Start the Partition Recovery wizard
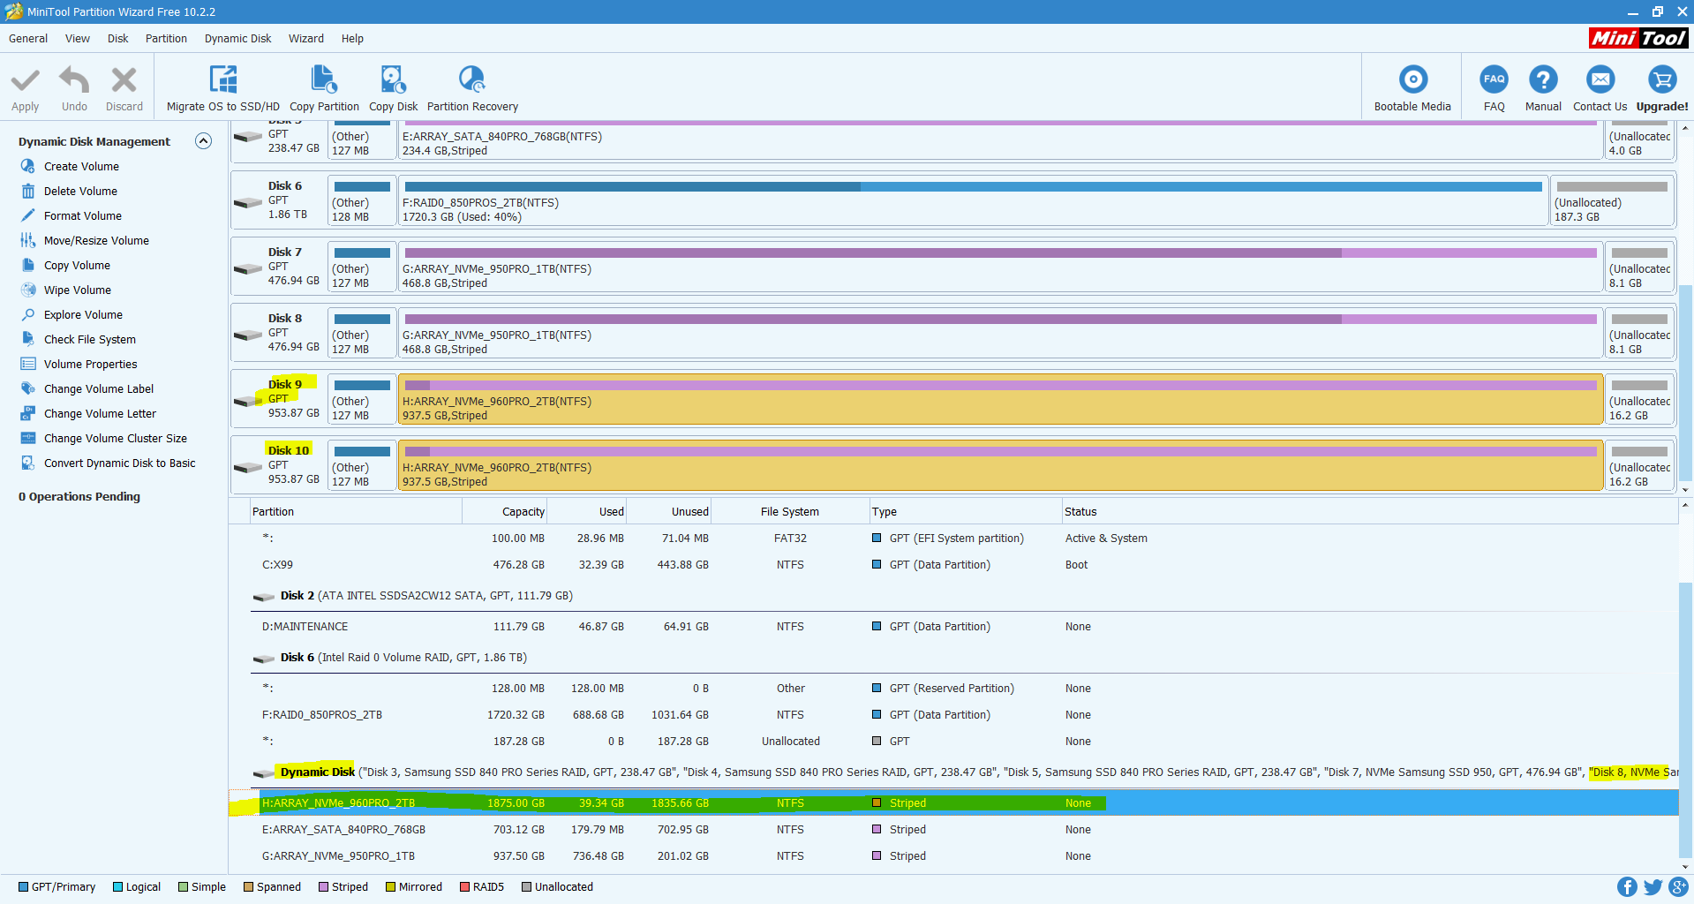 point(472,88)
